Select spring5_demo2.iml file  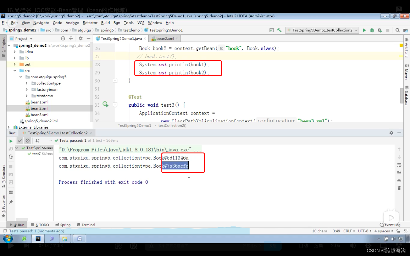coord(41,121)
